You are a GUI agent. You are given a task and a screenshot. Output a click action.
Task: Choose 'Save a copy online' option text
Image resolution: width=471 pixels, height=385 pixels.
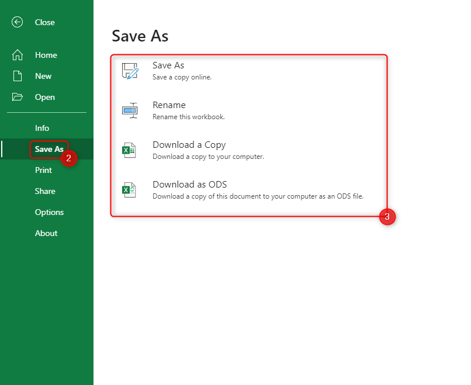pos(182,77)
